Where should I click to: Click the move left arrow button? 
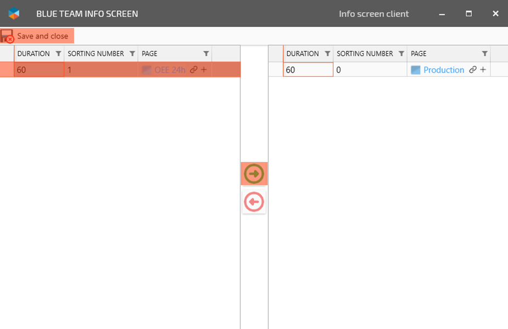point(254,202)
